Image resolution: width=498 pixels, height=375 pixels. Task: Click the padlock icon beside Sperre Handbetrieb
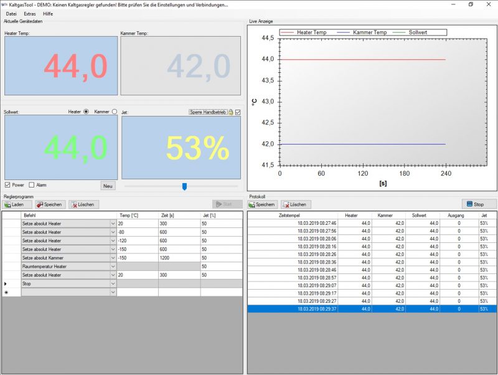click(x=230, y=112)
